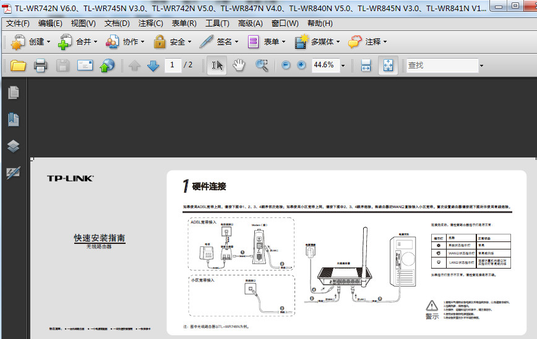Screen dimensions: 537x339
Task: Maximize the Acrobat window
Action: tap(515, 6)
